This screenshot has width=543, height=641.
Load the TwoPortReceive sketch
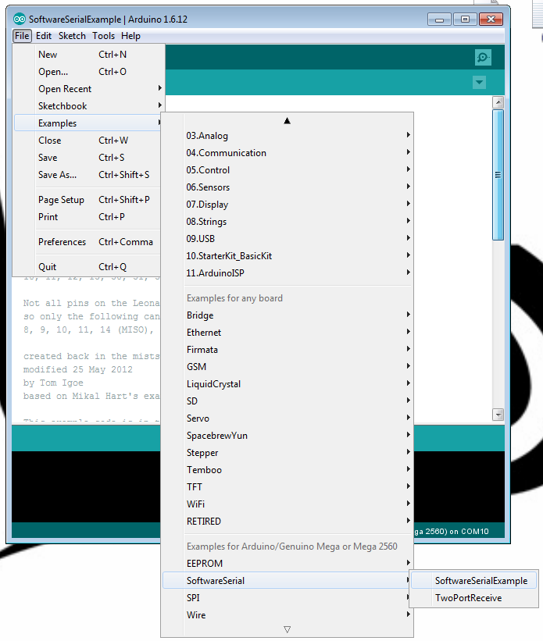(x=473, y=597)
